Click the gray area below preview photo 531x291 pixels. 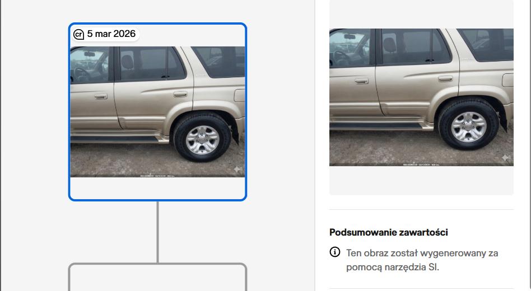(x=421, y=180)
